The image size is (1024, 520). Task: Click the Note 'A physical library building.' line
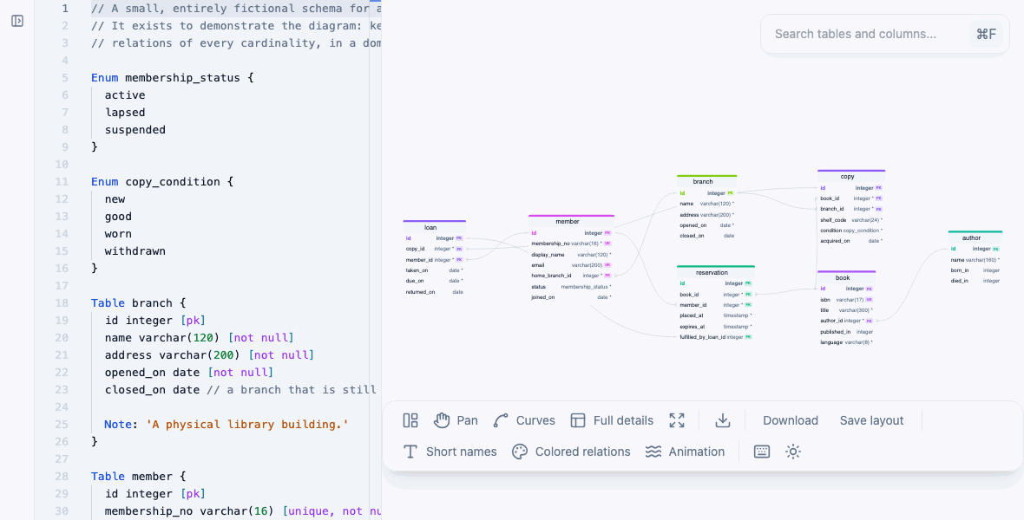226,424
